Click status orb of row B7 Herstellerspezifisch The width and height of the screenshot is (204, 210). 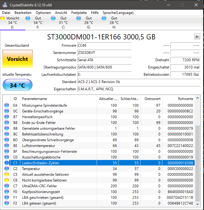tap(7, 117)
